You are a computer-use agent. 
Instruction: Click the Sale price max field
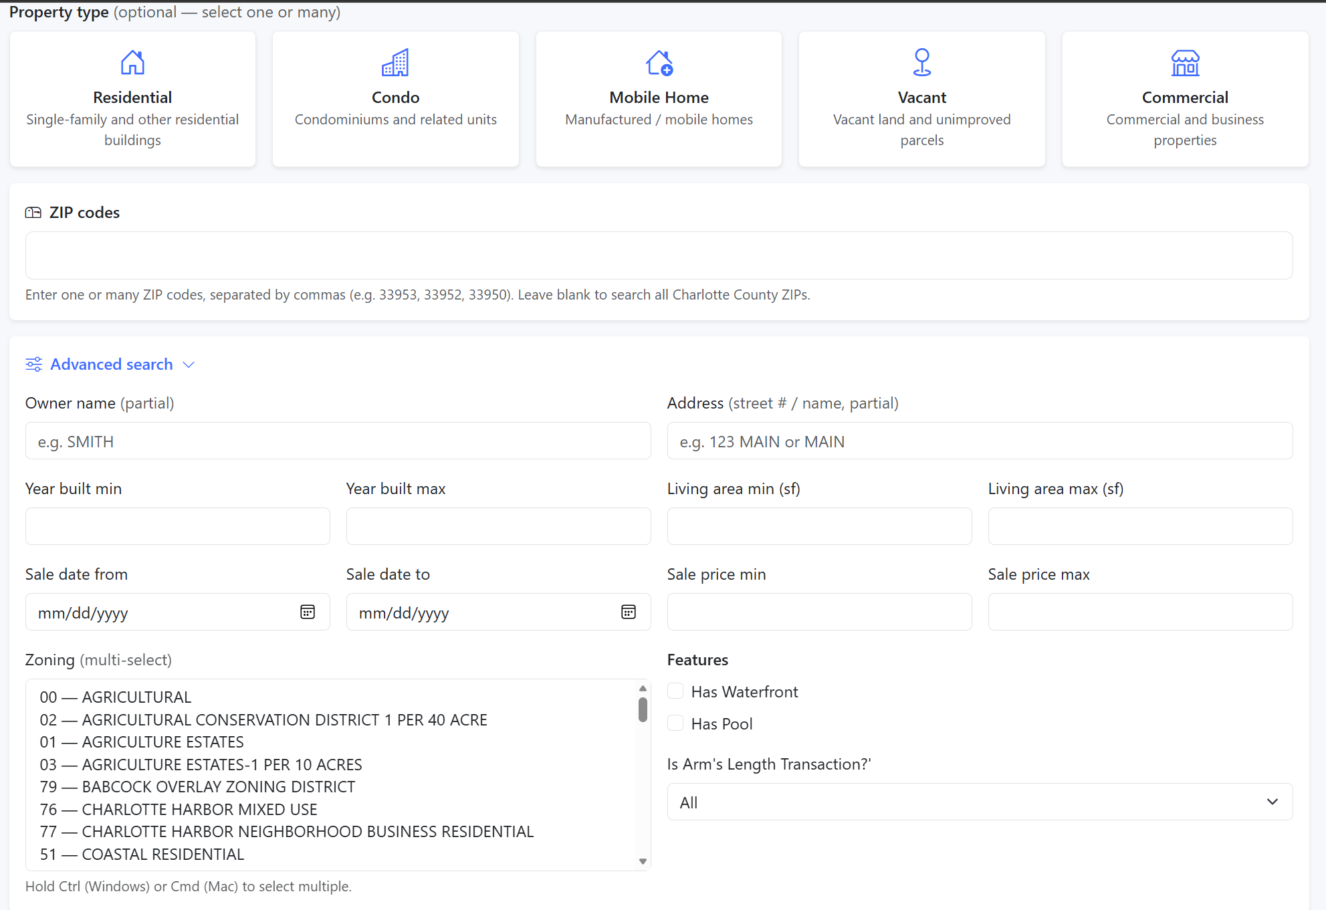pyautogui.click(x=1140, y=612)
